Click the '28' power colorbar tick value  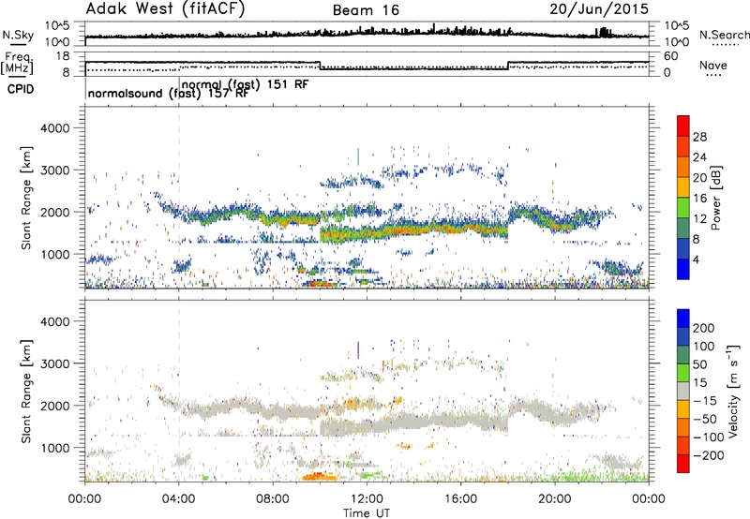pos(699,137)
